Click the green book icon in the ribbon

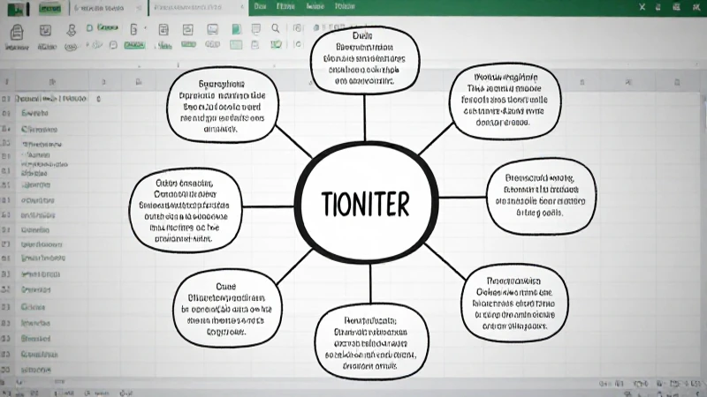[x=236, y=29]
